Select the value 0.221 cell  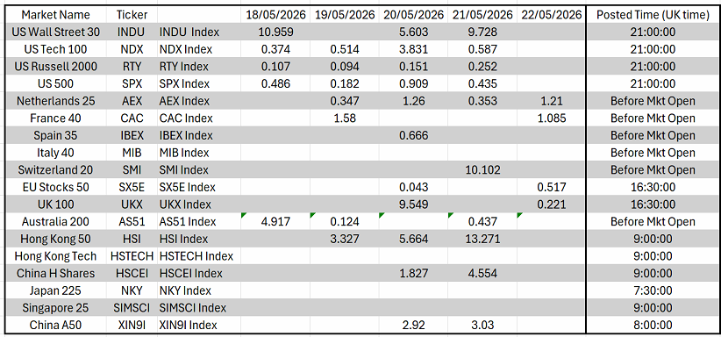552,204
